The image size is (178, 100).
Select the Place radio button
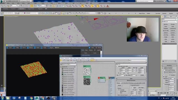pyautogui.click(x=138, y=90)
